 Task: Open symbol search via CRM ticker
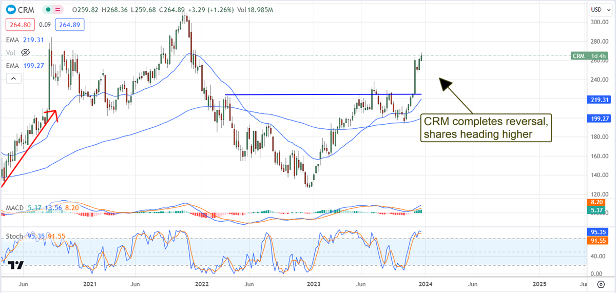(26, 9)
